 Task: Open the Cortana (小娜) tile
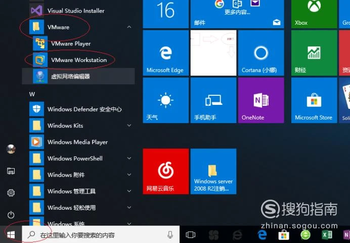point(261,53)
